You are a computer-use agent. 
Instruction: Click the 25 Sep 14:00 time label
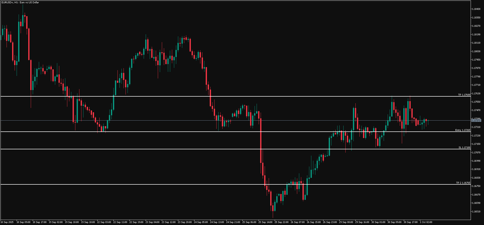point(265,222)
